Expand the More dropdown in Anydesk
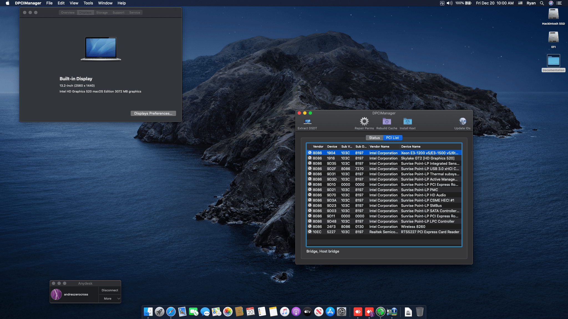The width and height of the screenshot is (568, 319). coord(110,299)
